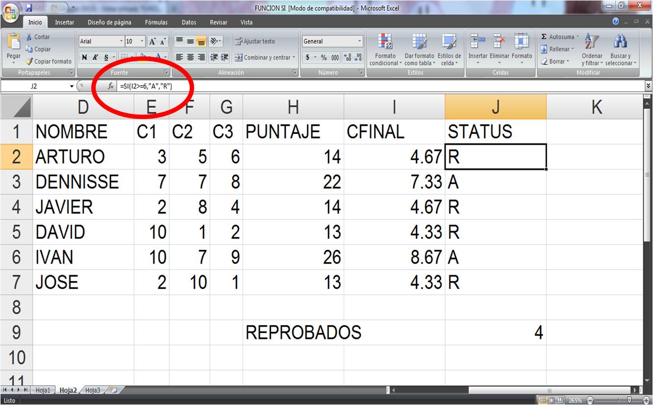Expand the Arial font name dropdown
The width and height of the screenshot is (653, 405).
[x=122, y=42]
